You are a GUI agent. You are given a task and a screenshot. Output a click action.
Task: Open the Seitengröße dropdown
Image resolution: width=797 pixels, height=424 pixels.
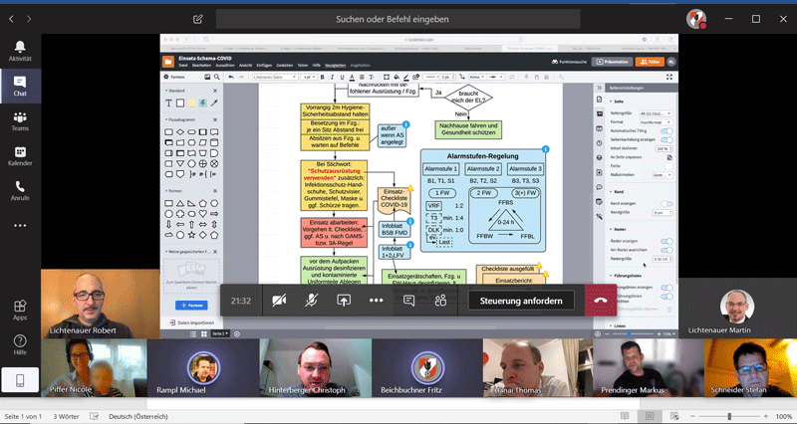coord(656,113)
